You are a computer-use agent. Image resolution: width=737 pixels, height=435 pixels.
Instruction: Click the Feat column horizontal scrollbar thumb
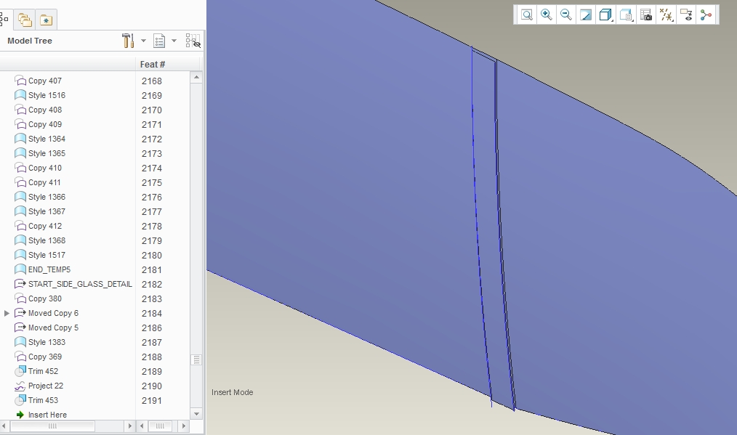[161, 426]
